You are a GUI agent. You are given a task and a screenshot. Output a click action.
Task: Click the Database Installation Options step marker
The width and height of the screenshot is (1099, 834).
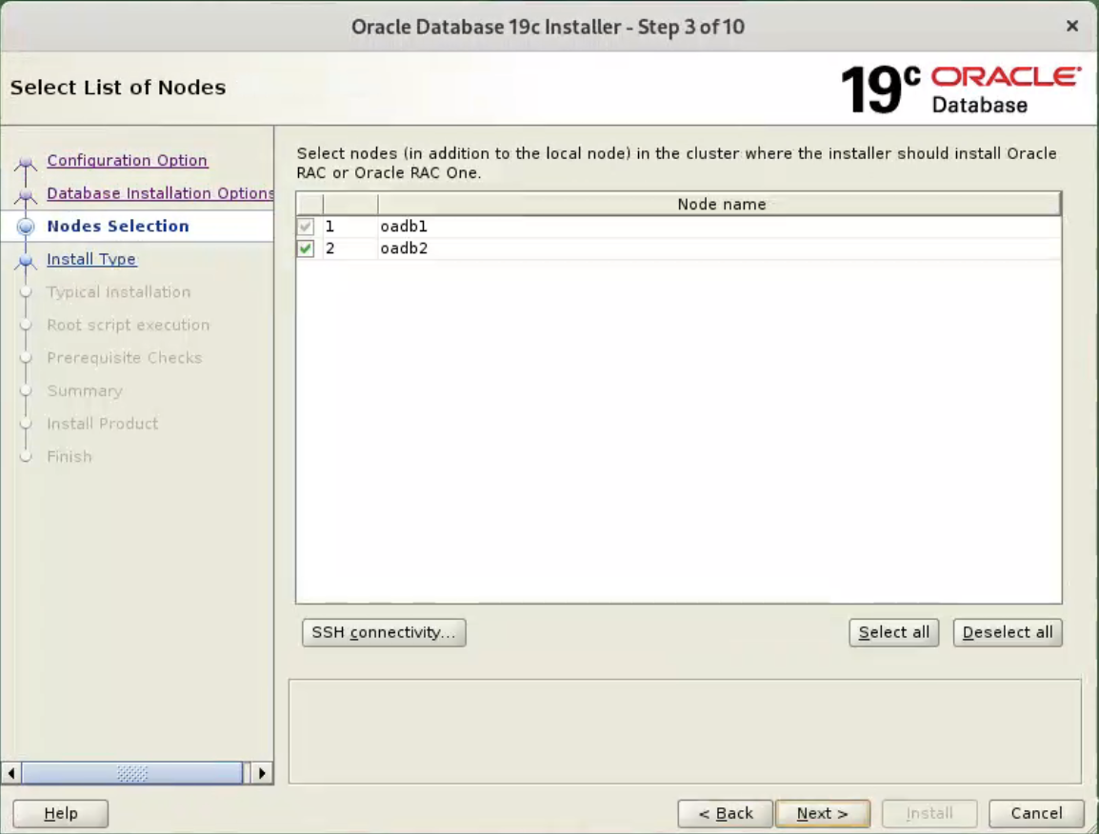pos(26,195)
